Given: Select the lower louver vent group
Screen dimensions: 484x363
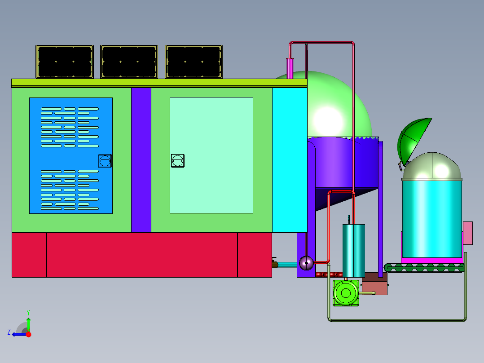Looking at the screenshot, I should 70,190.
